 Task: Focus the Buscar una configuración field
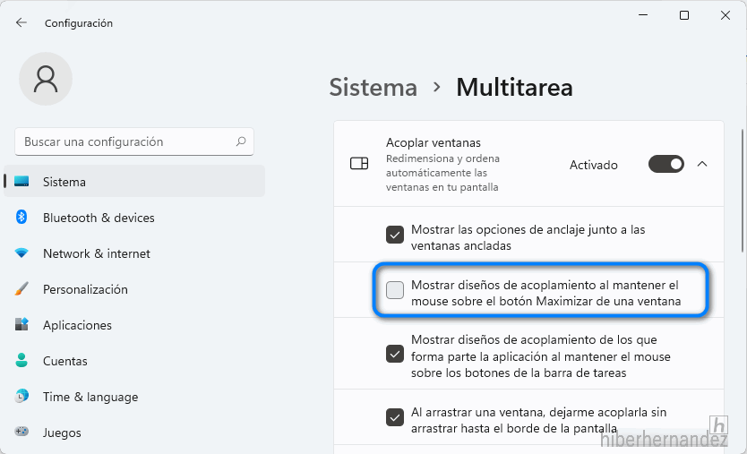[x=134, y=141]
